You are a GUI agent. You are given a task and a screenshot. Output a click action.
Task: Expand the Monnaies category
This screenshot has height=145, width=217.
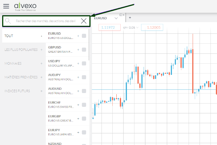tap(41, 64)
